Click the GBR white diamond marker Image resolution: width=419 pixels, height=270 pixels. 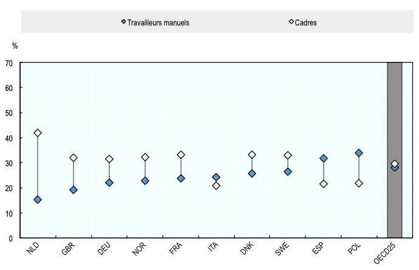[x=73, y=158]
